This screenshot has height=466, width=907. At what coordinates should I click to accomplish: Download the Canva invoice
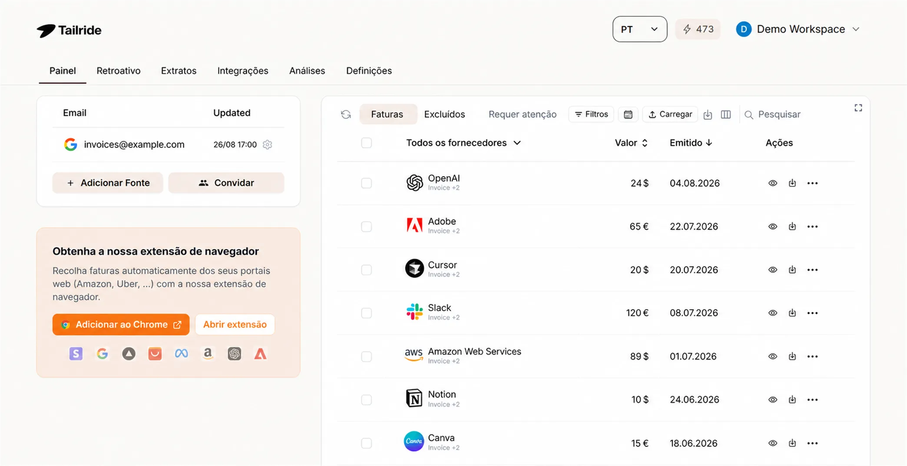point(792,443)
